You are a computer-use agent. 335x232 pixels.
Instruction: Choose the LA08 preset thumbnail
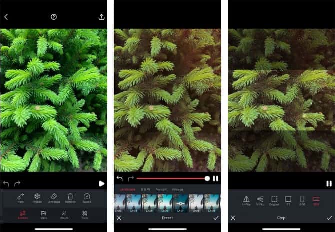coord(196,203)
